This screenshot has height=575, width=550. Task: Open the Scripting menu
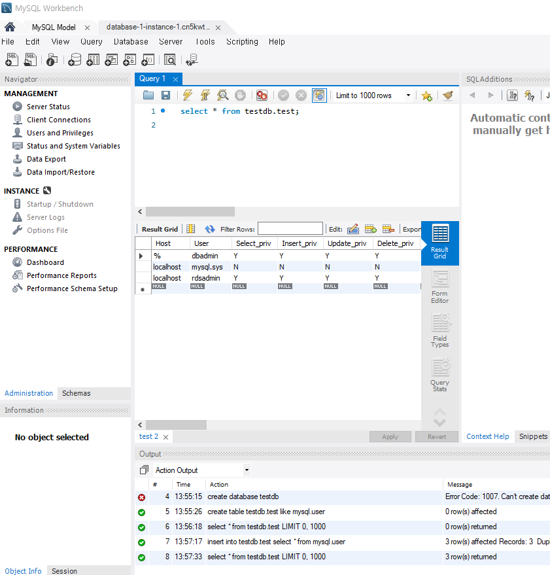pyautogui.click(x=242, y=41)
